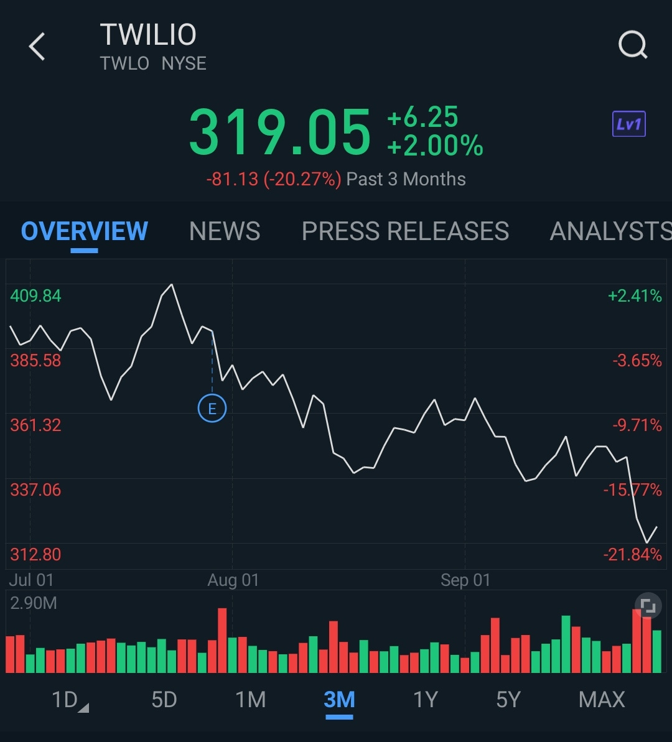This screenshot has height=742, width=672.
Task: Tap the 319.05 current price
Action: pos(279,132)
